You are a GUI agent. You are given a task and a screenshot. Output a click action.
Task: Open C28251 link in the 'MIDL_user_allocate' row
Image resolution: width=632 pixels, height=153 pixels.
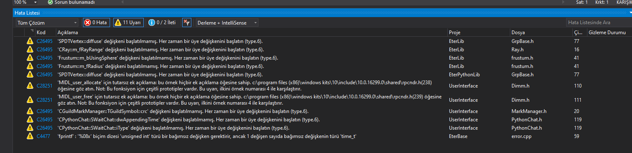click(45, 86)
